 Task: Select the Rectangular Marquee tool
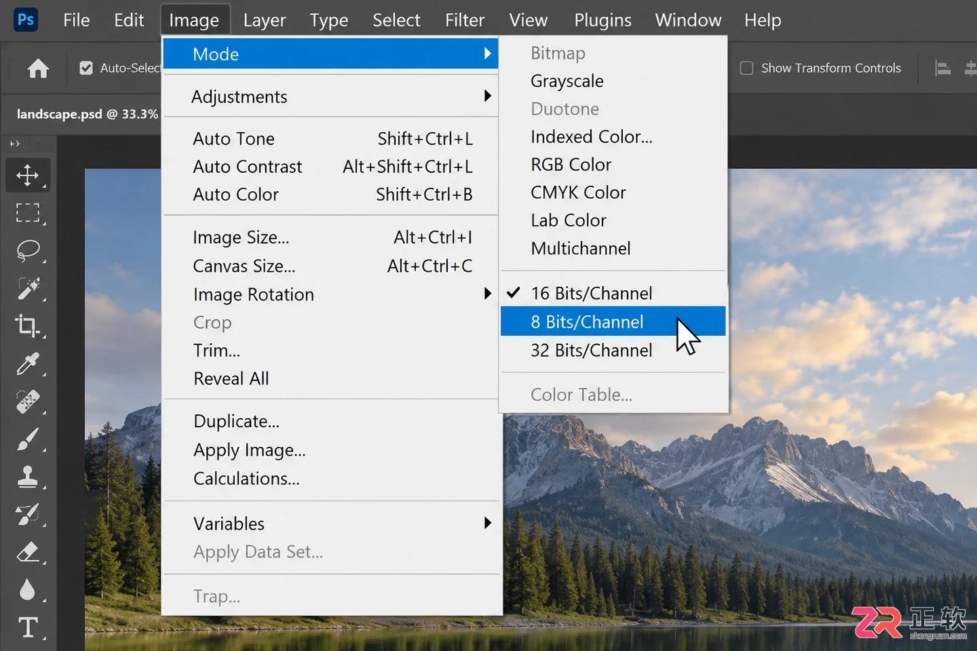point(28,213)
